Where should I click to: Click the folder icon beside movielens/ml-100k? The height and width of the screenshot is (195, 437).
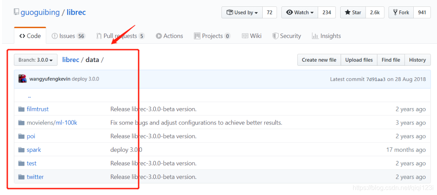[21, 123]
